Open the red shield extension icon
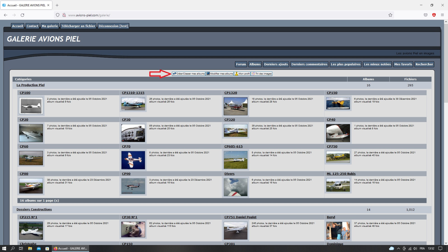 [x=434, y=15]
